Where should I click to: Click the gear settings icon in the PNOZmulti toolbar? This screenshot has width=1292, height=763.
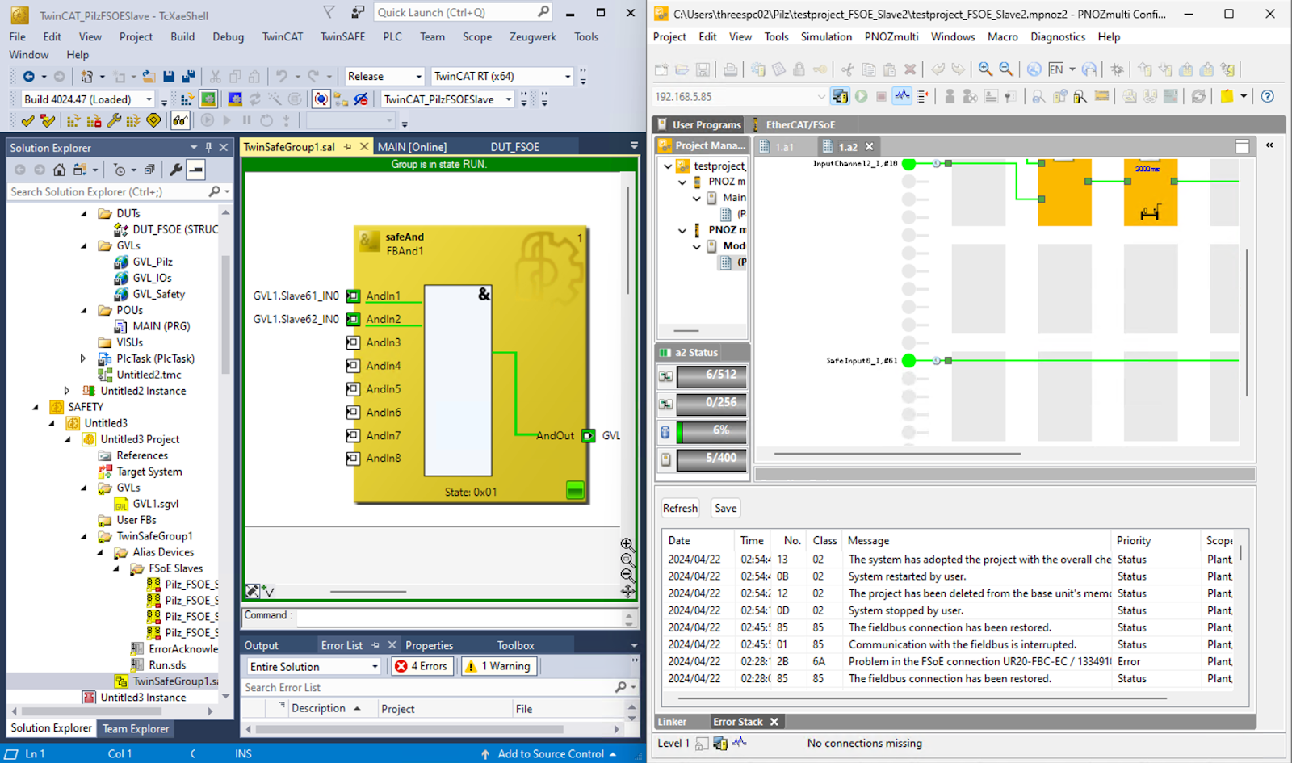point(1117,69)
